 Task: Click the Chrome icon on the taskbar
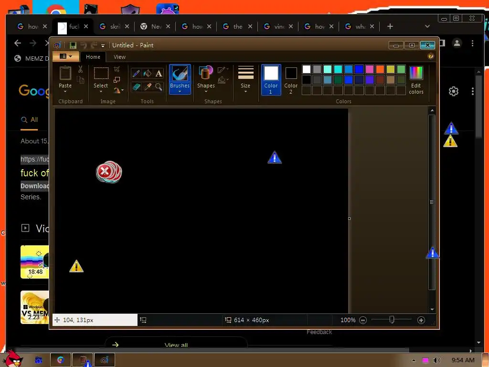coord(61,360)
